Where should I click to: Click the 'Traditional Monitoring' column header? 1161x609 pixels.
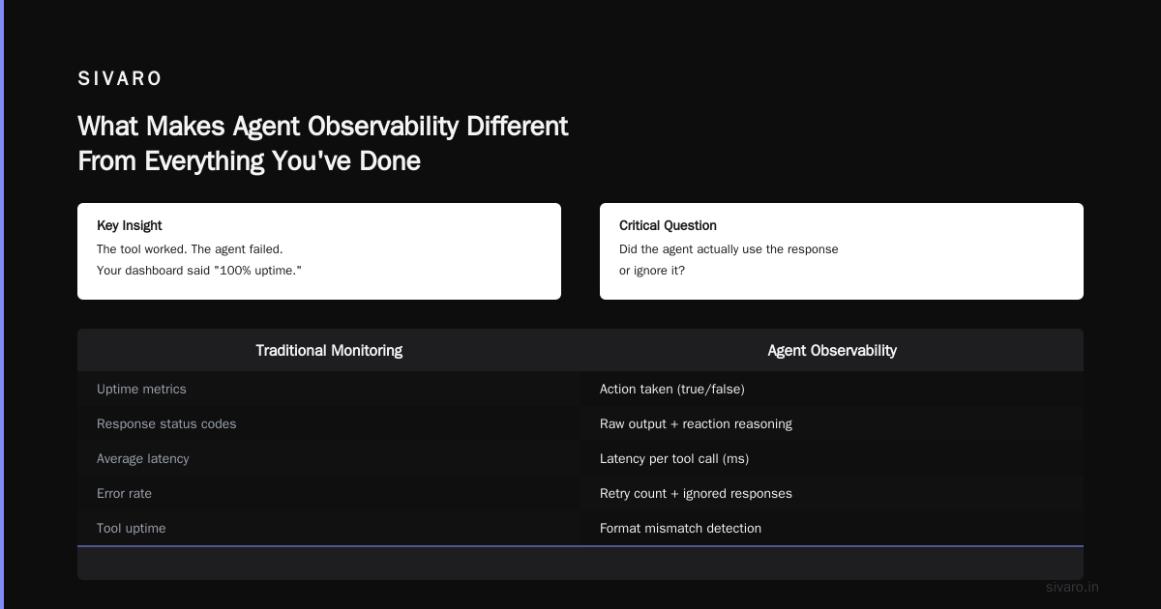329,350
